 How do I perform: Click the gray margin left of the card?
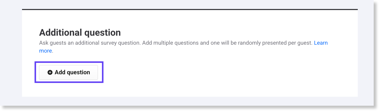point(11,53)
